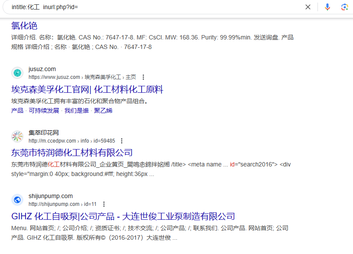
Task: Go to 产品 sitelink under jusuz
Action: (x=17, y=111)
